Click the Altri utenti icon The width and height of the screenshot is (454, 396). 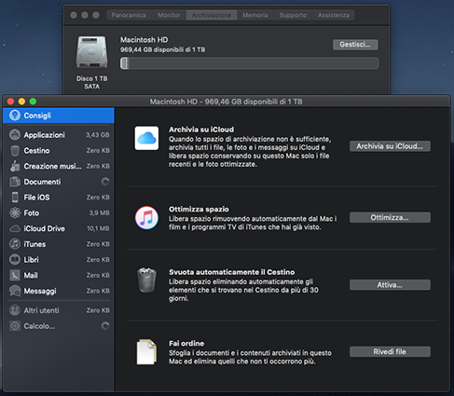(x=15, y=310)
